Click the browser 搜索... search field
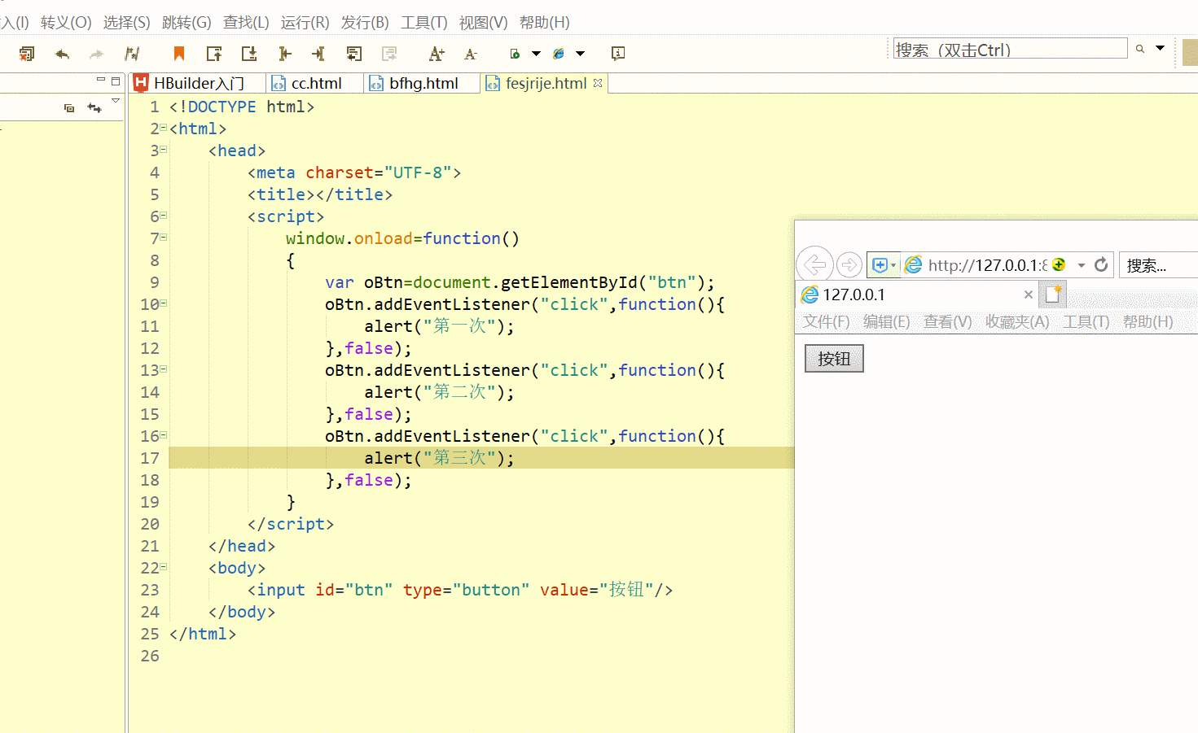The height and width of the screenshot is (733, 1198). (1158, 265)
